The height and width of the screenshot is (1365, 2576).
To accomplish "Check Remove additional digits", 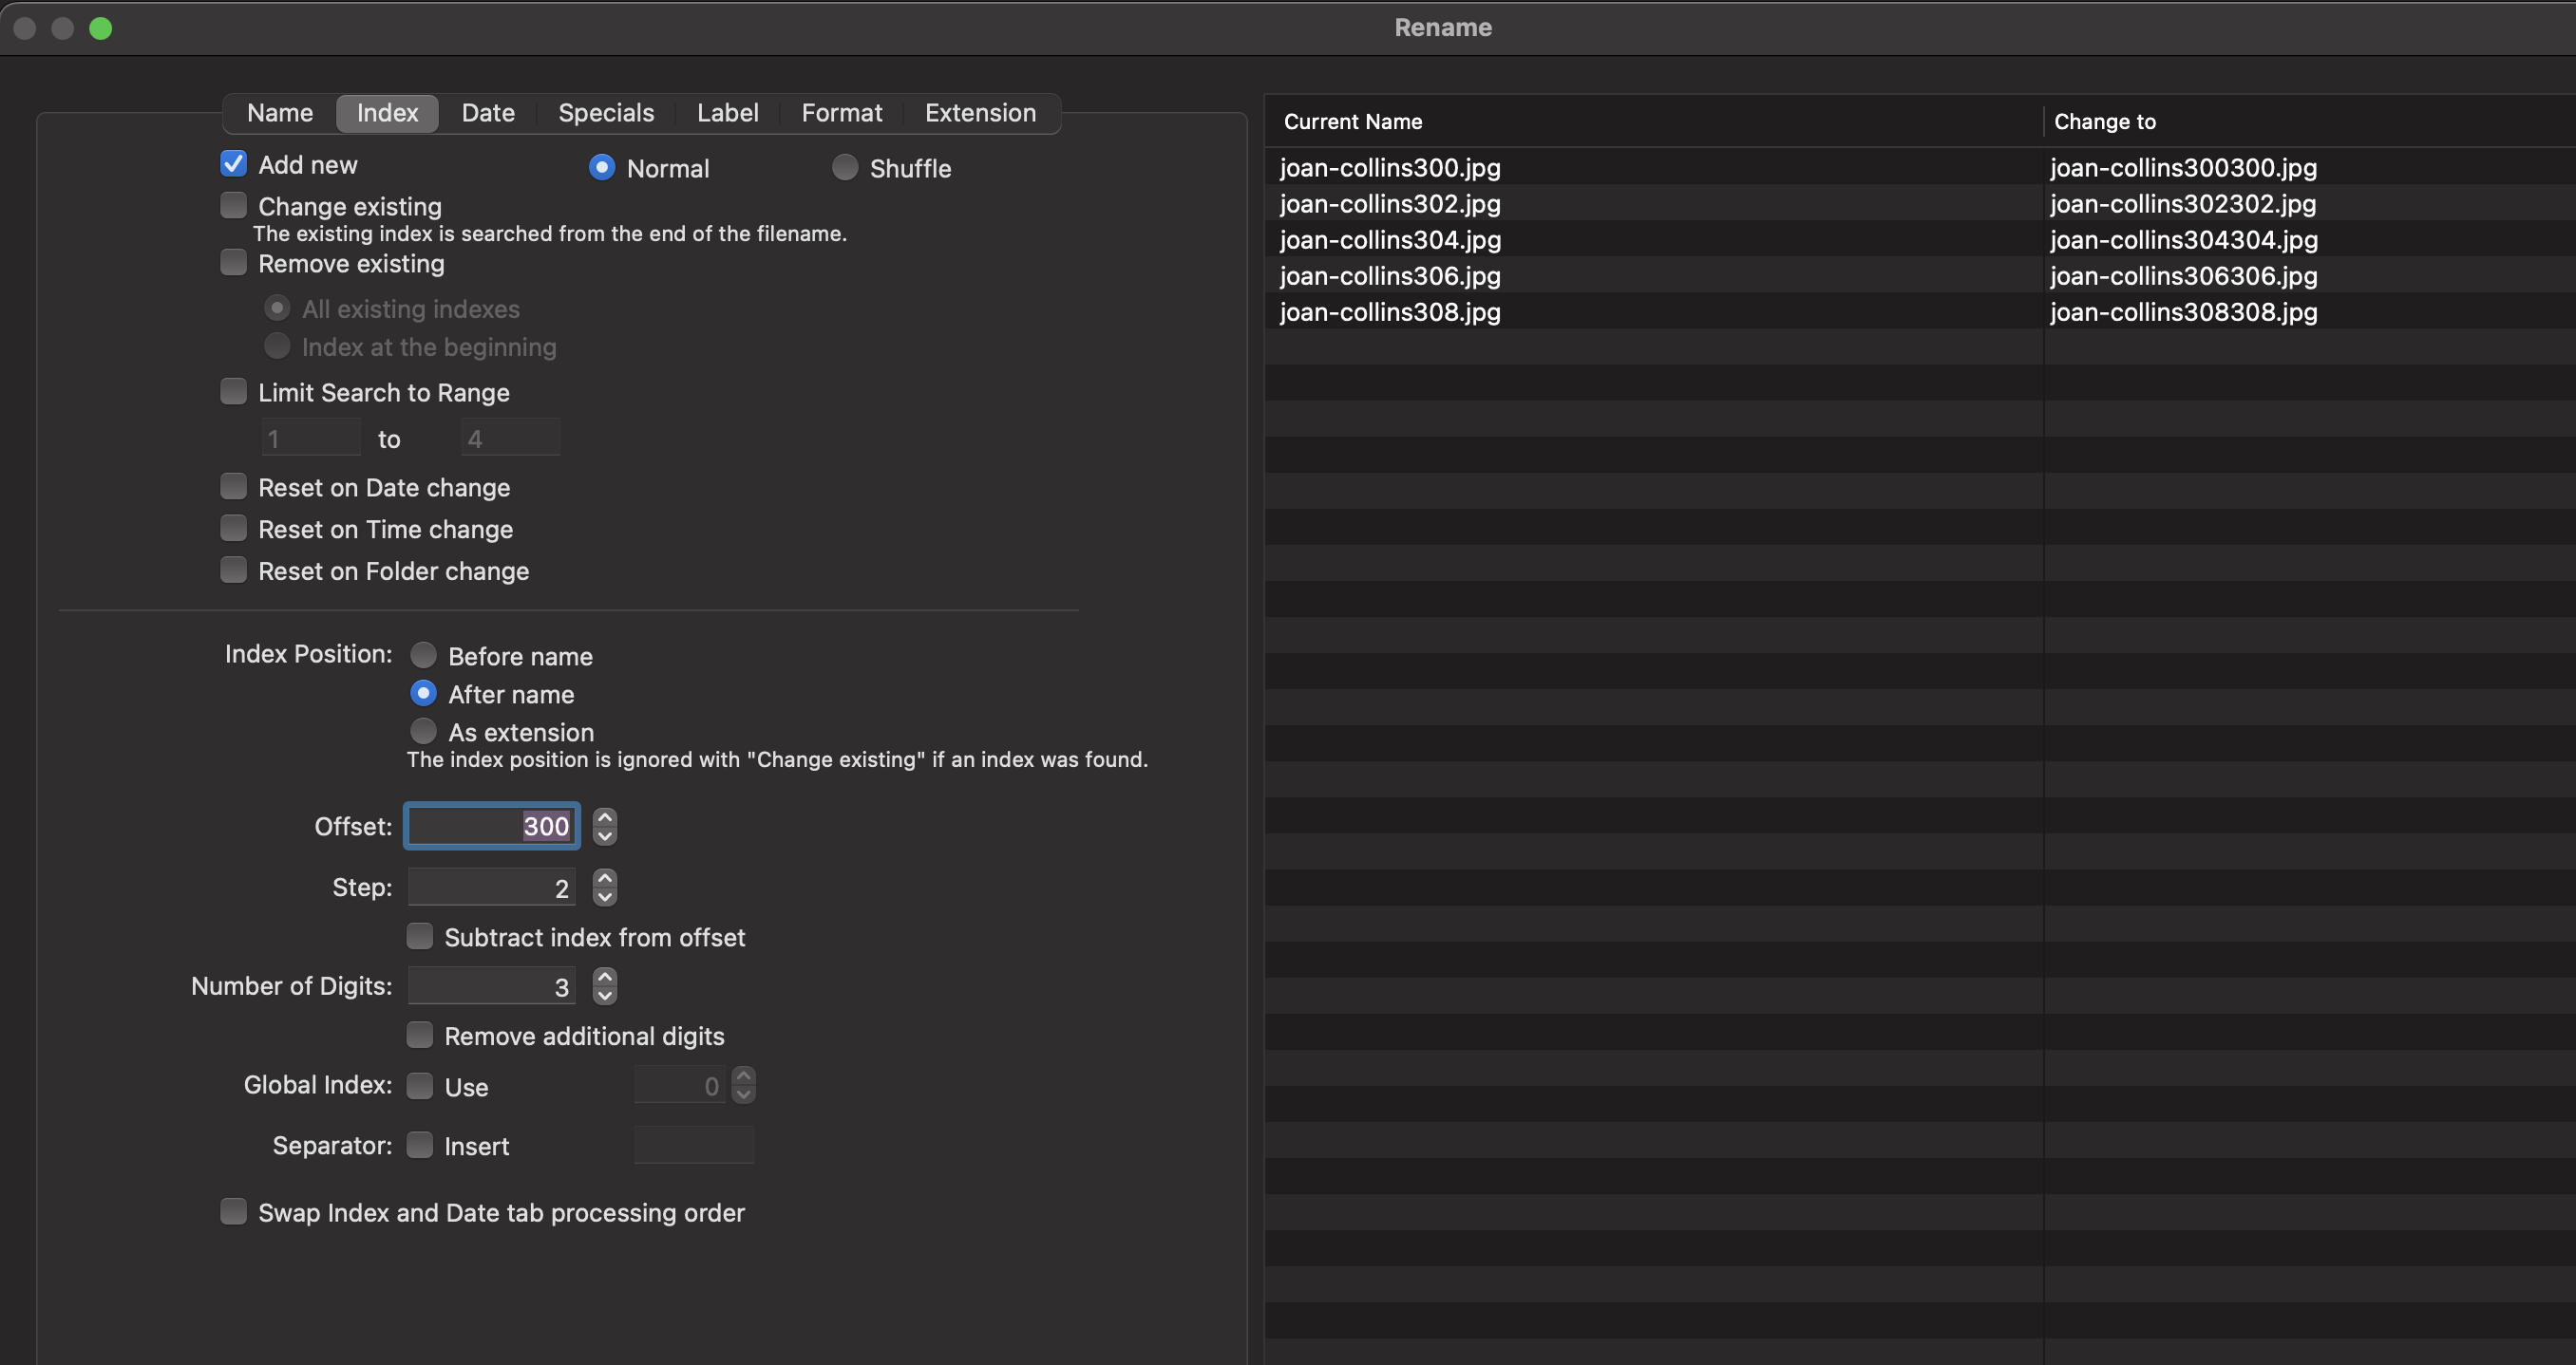I will (419, 1036).
